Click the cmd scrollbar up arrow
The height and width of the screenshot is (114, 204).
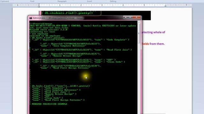(139, 22)
